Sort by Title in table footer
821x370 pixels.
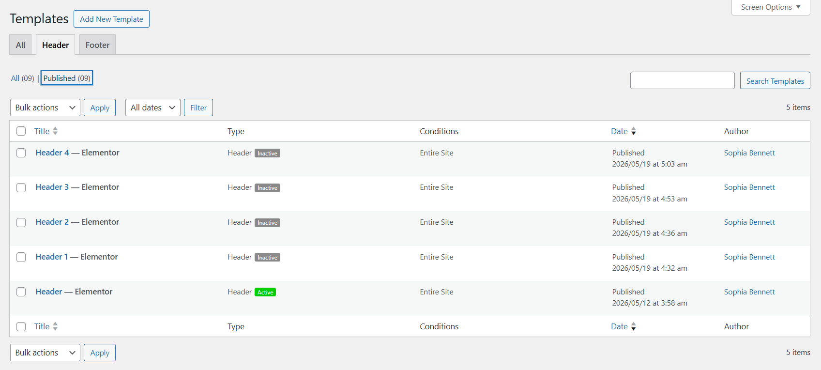[46, 326]
